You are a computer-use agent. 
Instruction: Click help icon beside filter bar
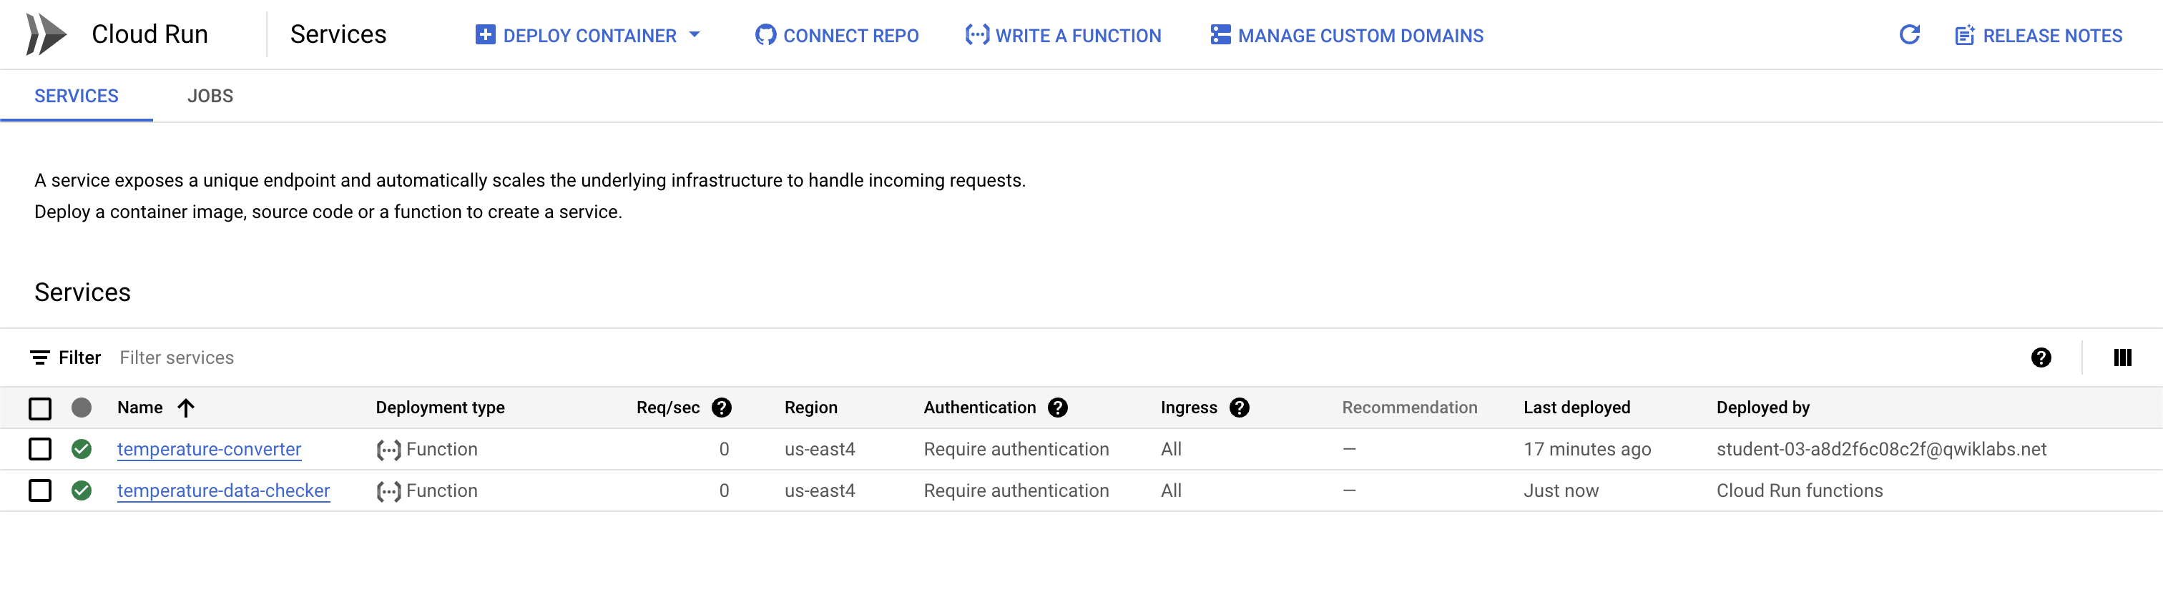point(2041,357)
